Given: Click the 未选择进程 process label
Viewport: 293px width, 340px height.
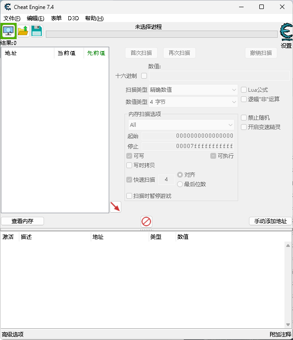Looking at the screenshot, I should 148,27.
